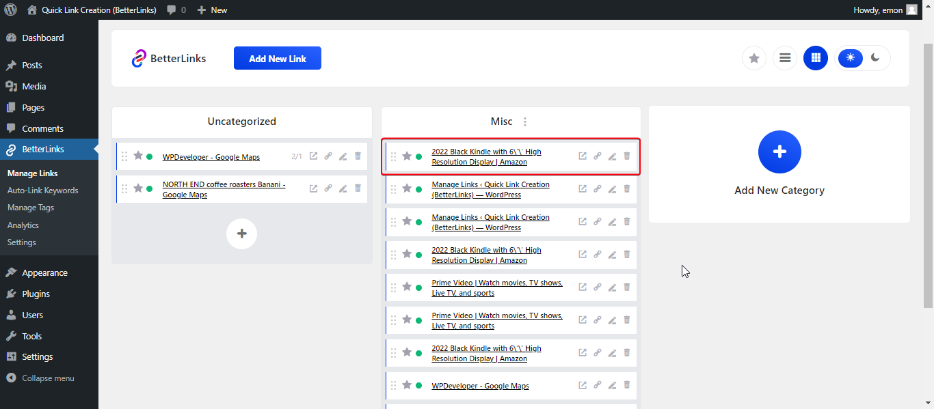This screenshot has height=409, width=934.
Task: Switch to list view layout
Action: (784, 58)
